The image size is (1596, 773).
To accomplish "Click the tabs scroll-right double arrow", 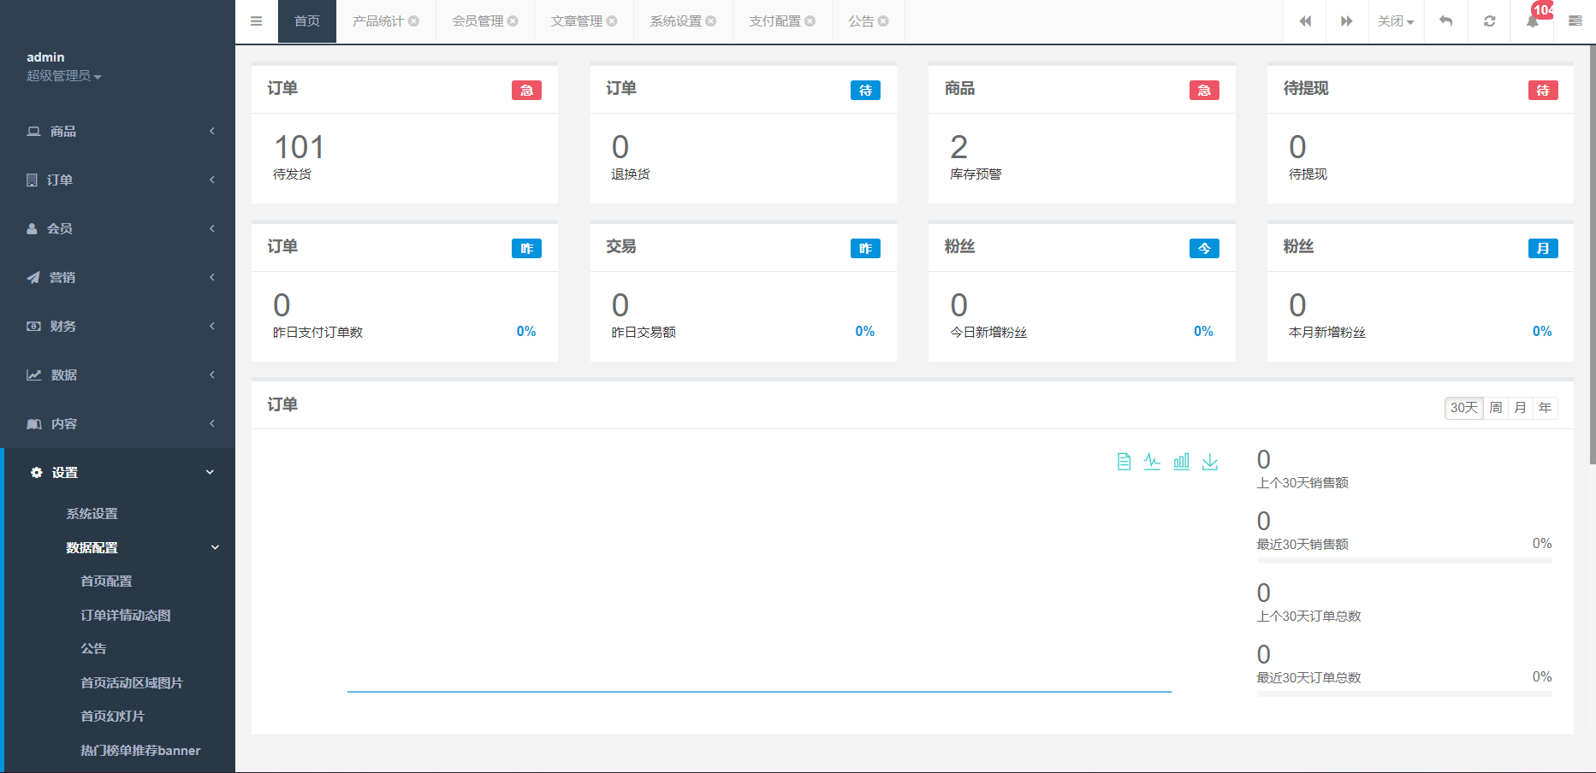I will click(1346, 21).
